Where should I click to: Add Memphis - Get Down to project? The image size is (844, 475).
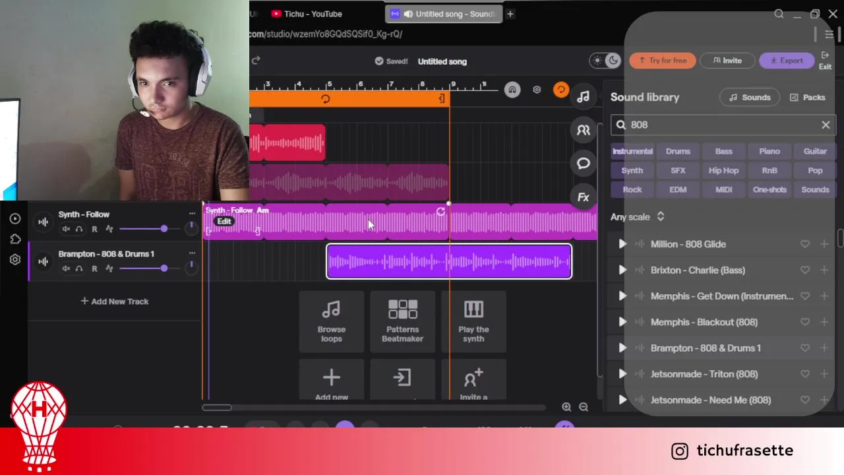(824, 296)
